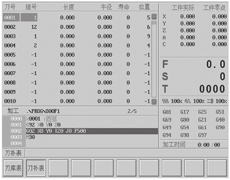Click the scroll-up arrow in tool table

154,17
